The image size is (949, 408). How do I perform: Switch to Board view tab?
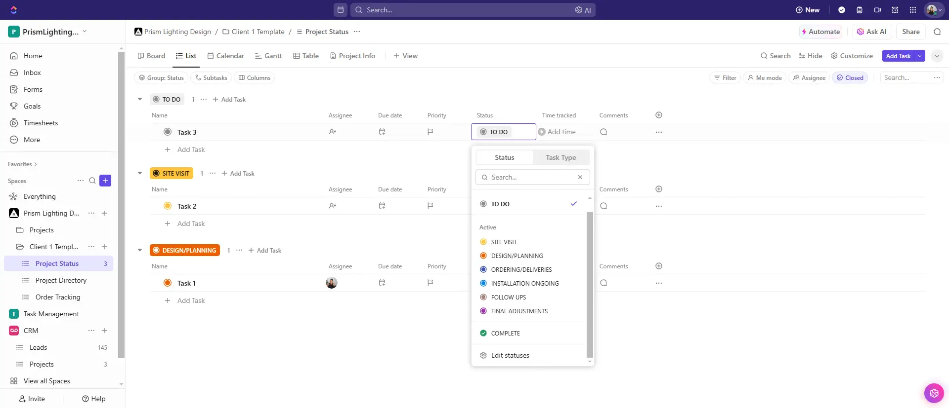tap(151, 56)
